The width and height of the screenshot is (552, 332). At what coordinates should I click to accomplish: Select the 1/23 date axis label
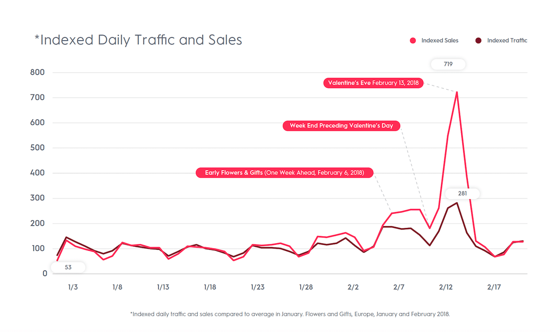click(x=258, y=287)
